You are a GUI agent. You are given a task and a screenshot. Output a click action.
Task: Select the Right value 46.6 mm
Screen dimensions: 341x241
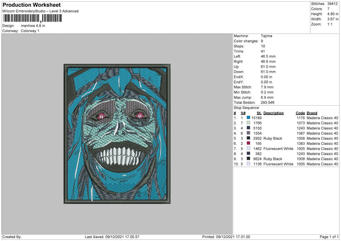click(268, 61)
